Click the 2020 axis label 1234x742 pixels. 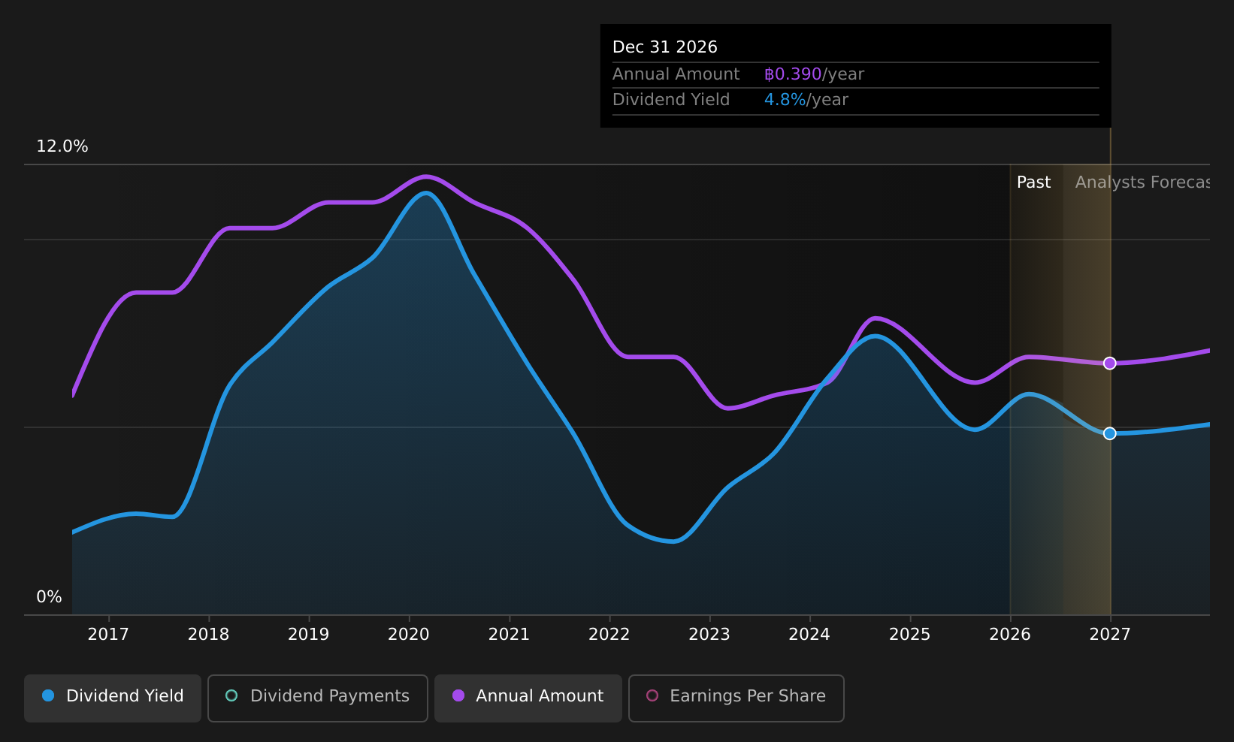click(x=409, y=635)
